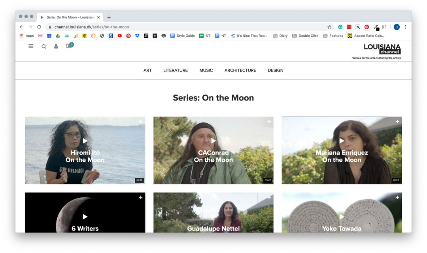Viewport: 427px width, 253px height.
Task: Add Yoko Tawada video to playlist
Action: coord(397,197)
